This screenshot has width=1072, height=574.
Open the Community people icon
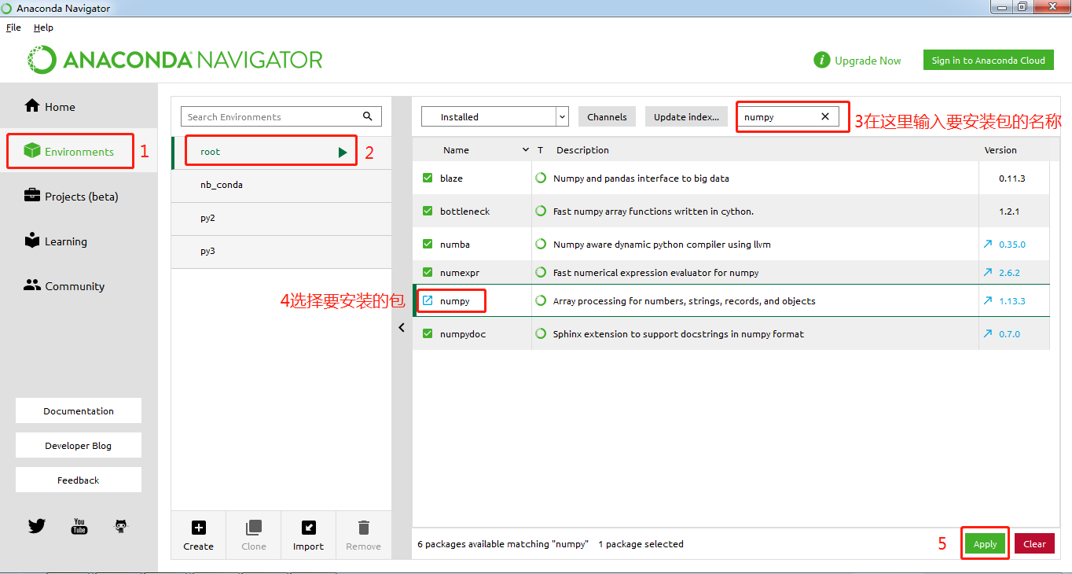click(32, 285)
